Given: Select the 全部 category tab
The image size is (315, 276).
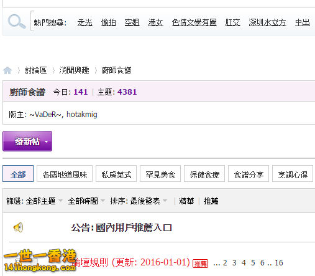Looking at the screenshot, I should pyautogui.click(x=18, y=174).
